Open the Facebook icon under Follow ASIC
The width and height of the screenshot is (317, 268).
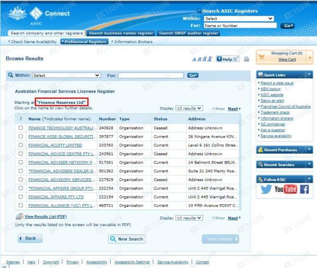click(305, 190)
